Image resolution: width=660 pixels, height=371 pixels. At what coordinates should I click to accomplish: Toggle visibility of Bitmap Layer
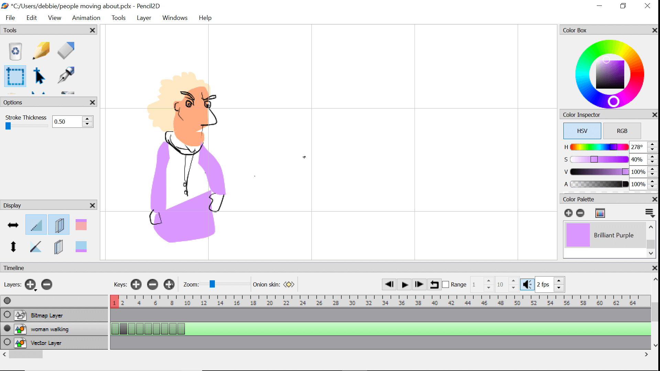pos(7,315)
